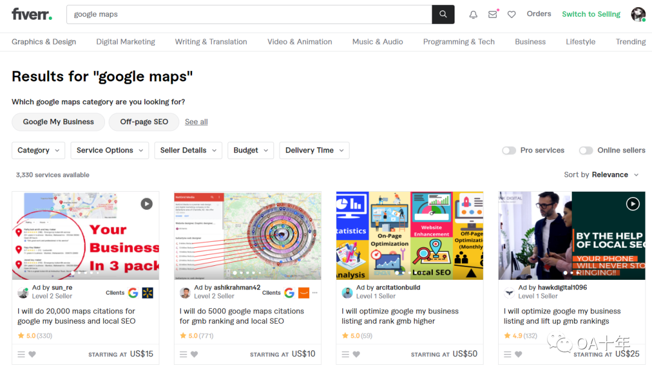This screenshot has height=372, width=652.
Task: Favorite the arcitationbuild gig with heart
Action: pyautogui.click(x=356, y=355)
